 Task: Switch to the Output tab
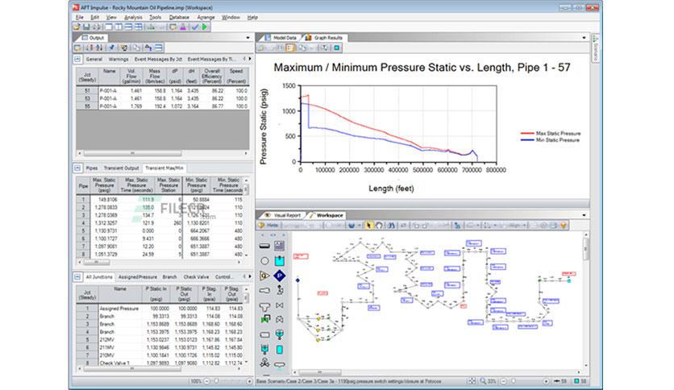pyautogui.click(x=93, y=38)
